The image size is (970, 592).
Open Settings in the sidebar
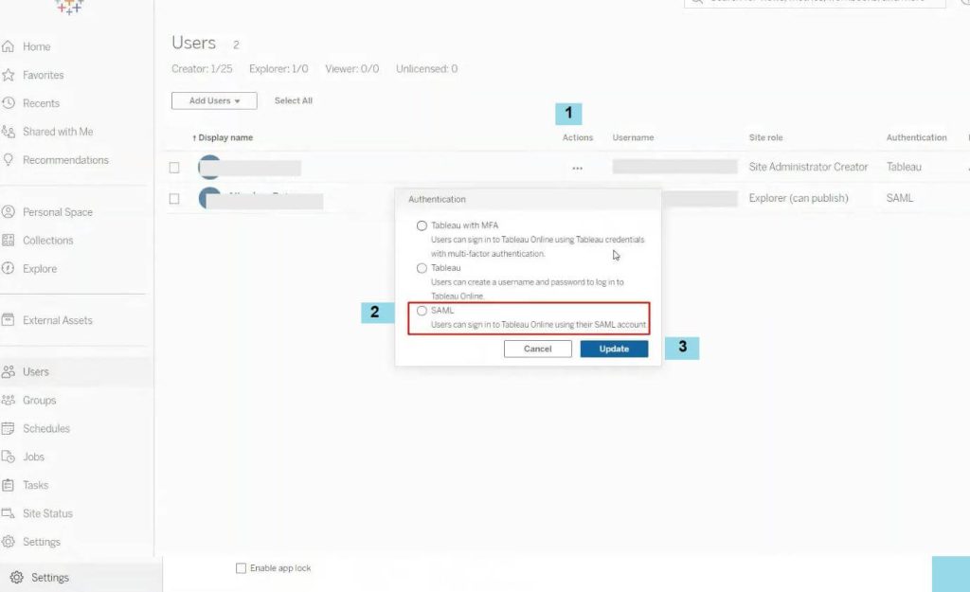(x=42, y=542)
